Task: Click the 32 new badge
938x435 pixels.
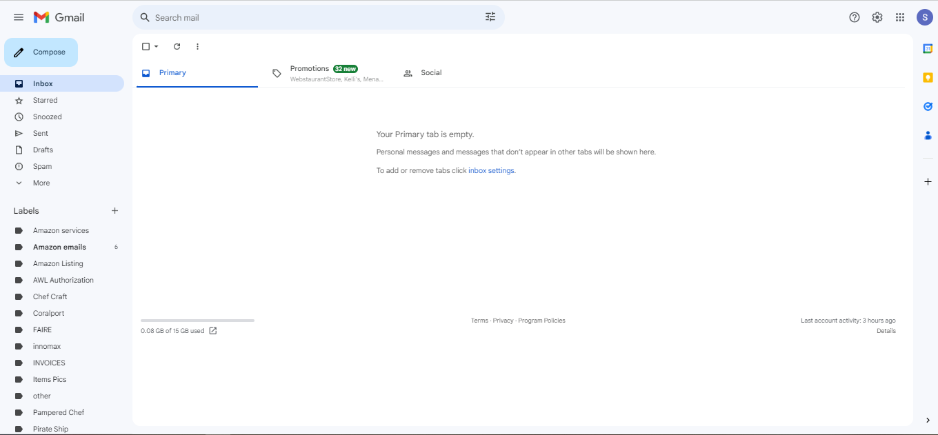Action: [346, 69]
